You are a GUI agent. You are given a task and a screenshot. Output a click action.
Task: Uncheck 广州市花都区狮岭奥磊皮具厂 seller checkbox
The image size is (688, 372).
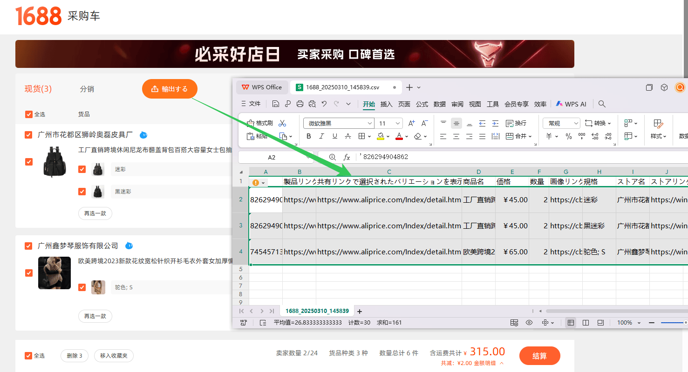[x=28, y=135]
